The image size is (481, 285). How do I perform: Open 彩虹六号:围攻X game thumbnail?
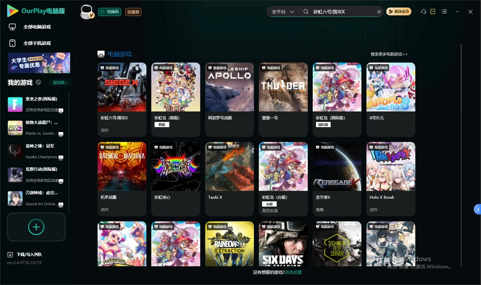point(122,87)
